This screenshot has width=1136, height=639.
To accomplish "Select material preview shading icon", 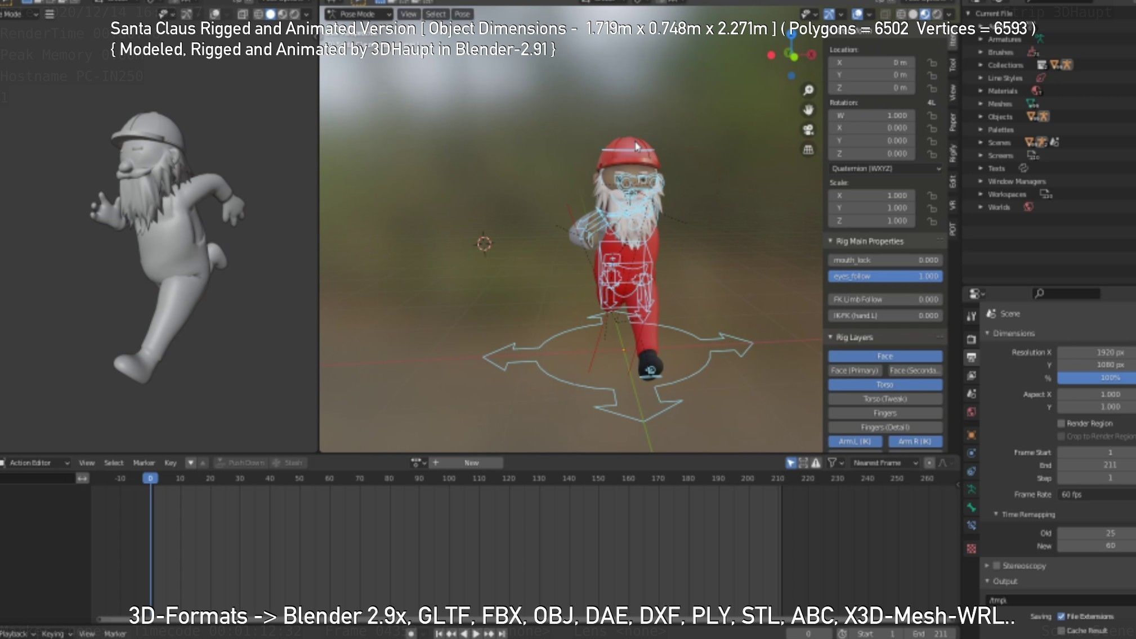I will (x=925, y=14).
